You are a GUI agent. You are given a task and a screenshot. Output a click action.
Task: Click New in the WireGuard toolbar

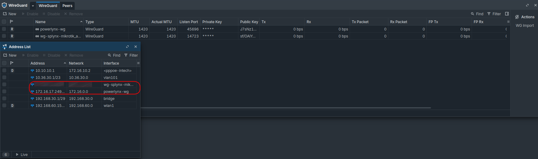coord(10,14)
